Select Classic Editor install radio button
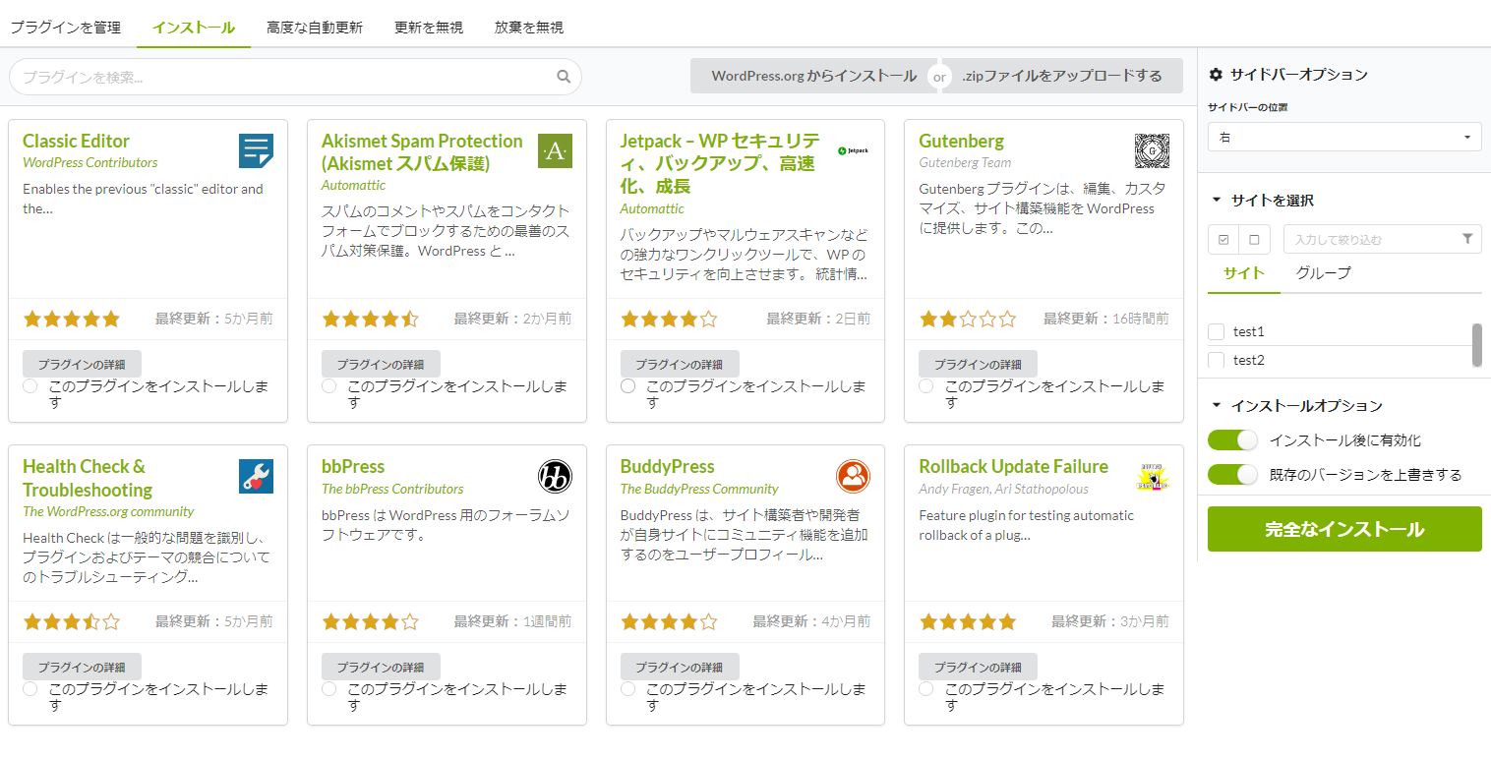Viewport: 1491px width, 760px height. click(30, 385)
